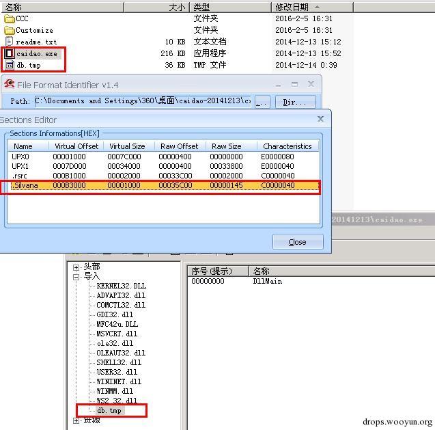Select the readme.txt file icon
The width and height of the screenshot is (435, 430).
[10, 42]
